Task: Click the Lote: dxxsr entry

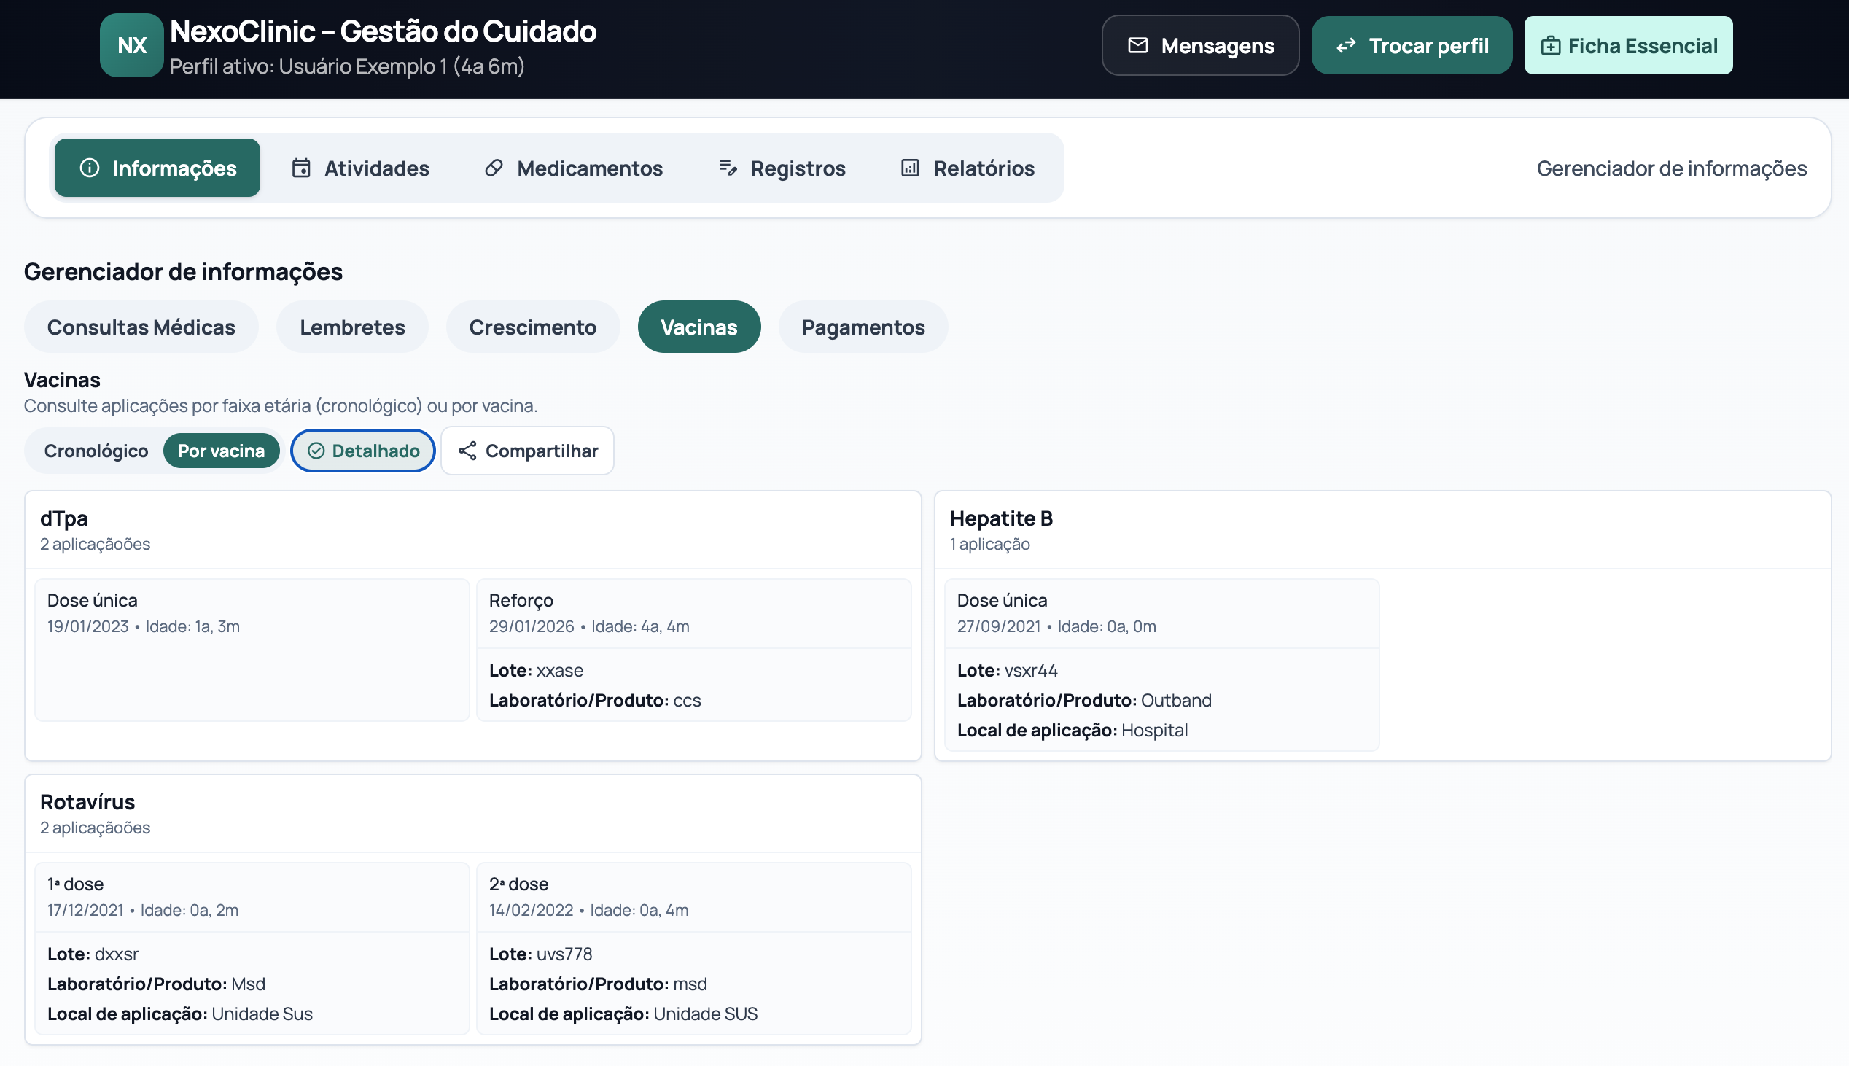Action: 93,954
